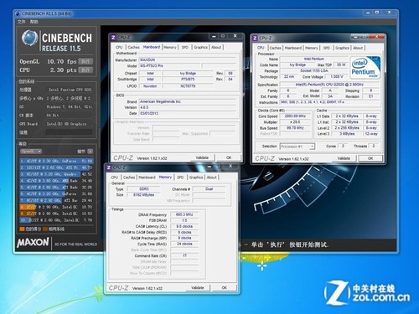Click the Z icon in the Memory CPU-Z title bar
The width and height of the screenshot is (419, 314).
(109, 167)
